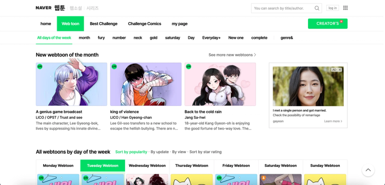Click author LICO / OPST / Trust and see
Image resolution: width=385 pixels, height=185 pixels.
[x=59, y=118]
